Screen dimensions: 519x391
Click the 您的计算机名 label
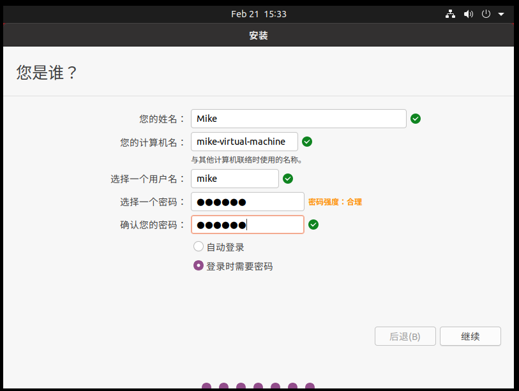coord(152,143)
